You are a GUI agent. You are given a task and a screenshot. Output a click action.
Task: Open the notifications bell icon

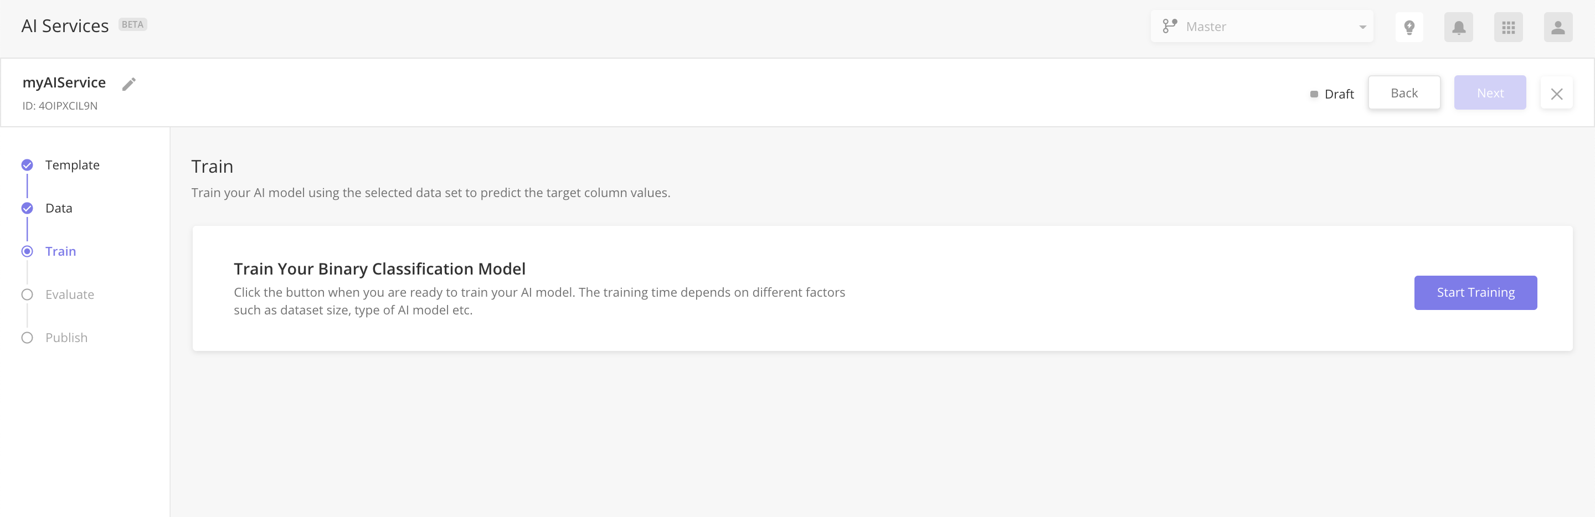1459,27
